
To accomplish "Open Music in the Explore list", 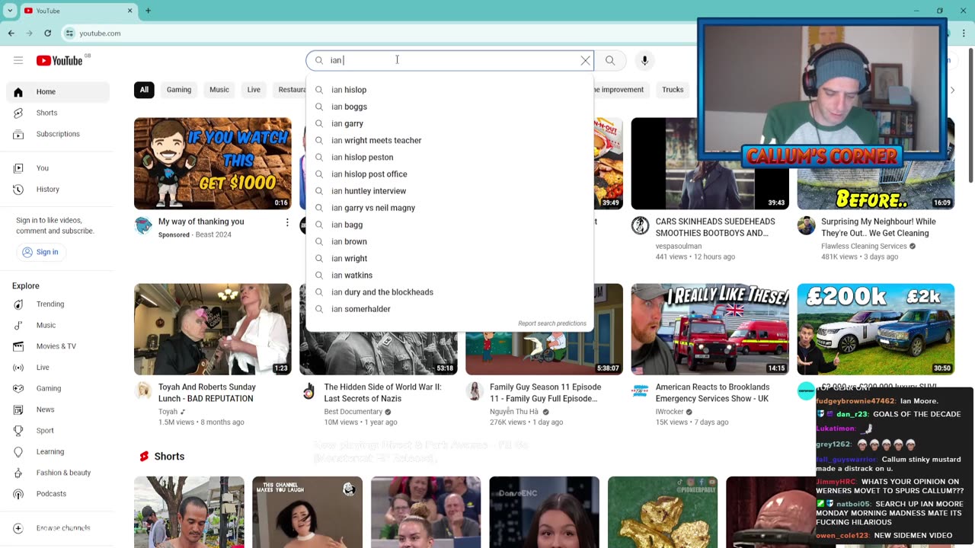I will (x=58, y=325).
